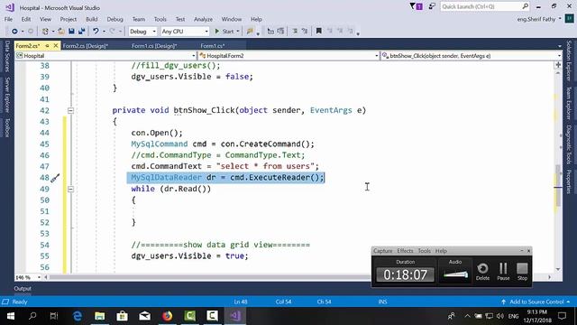577x325 pixels.
Task: Open the File menu
Action: tap(8, 19)
